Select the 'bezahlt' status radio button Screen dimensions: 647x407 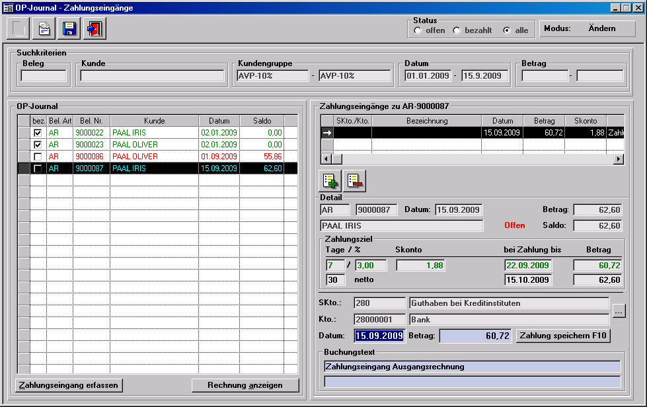[x=457, y=30]
